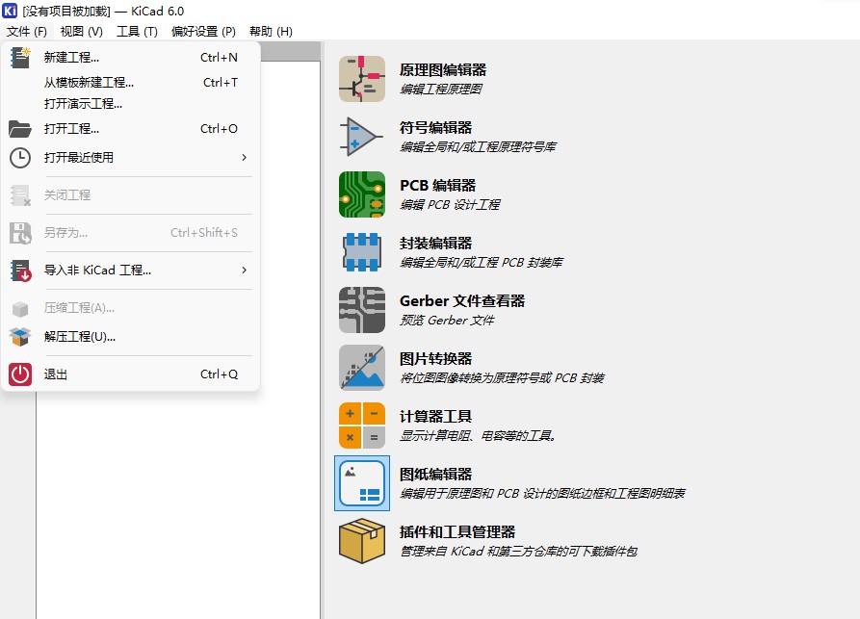The height and width of the screenshot is (619, 860).
Task: Choose 解压工程(U)... entry
Action: (131, 337)
